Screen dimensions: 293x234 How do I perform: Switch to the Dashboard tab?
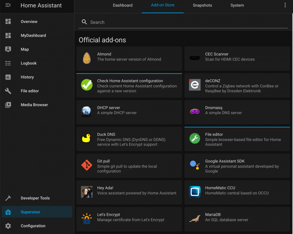coord(122,5)
